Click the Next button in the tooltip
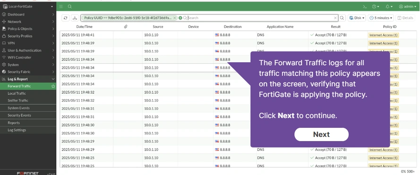The height and width of the screenshot is (175, 420). pos(321,134)
